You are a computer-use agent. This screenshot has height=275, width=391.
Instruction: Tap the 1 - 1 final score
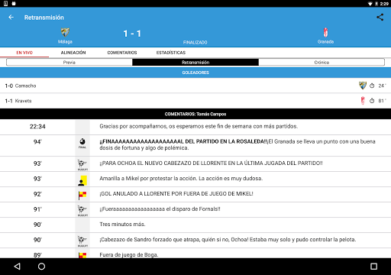[132, 34]
